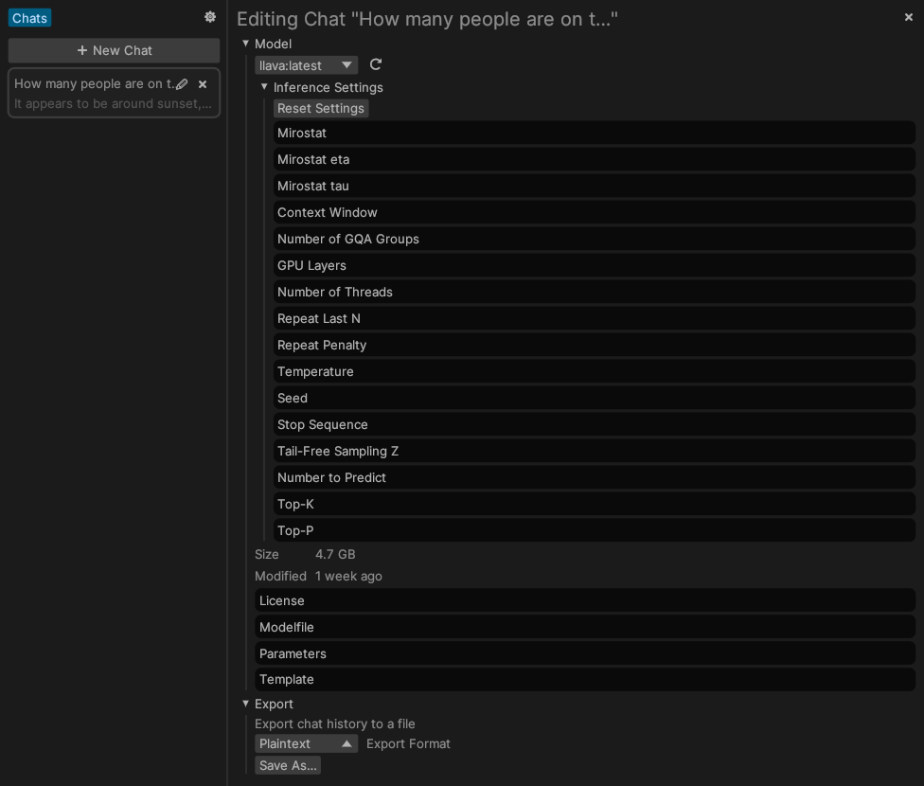924x786 pixels.
Task: View the model License
Action: coord(584,600)
